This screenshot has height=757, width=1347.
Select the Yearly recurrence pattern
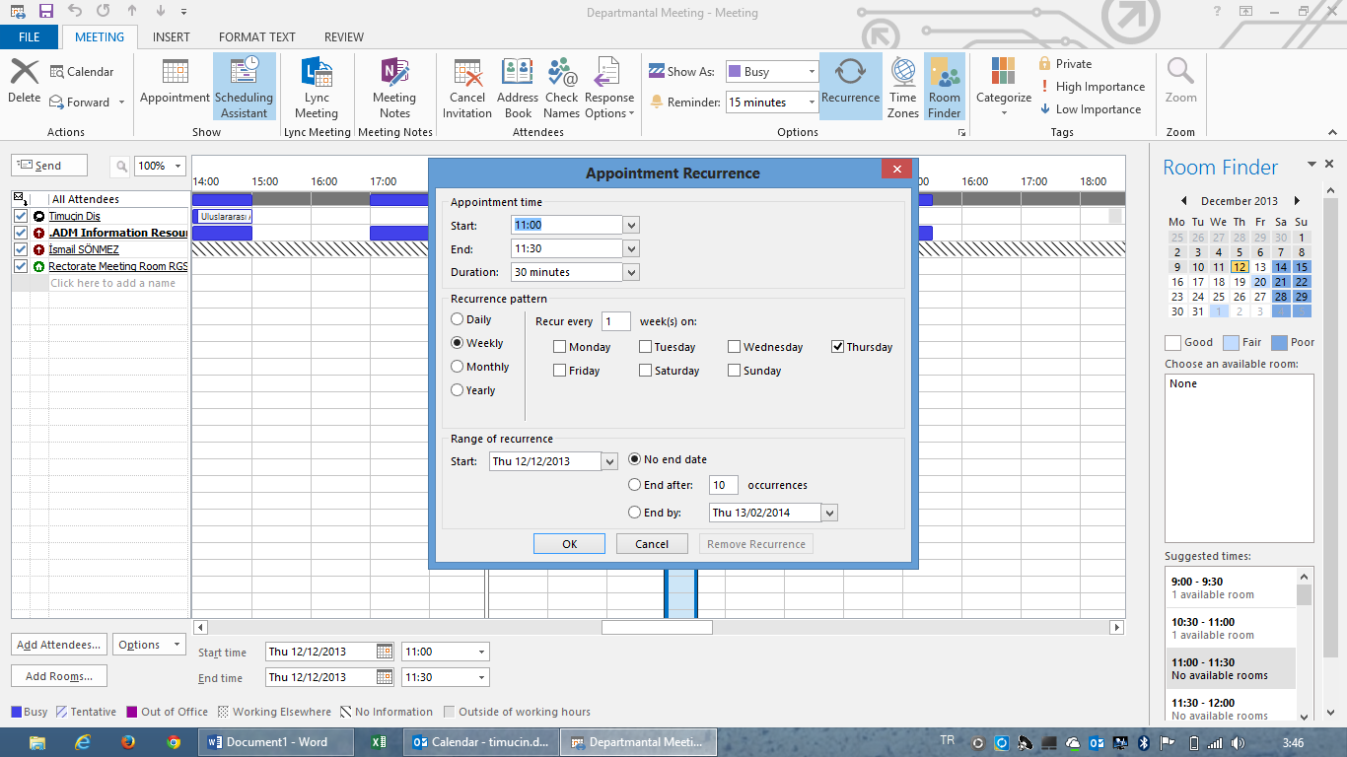(x=473, y=390)
